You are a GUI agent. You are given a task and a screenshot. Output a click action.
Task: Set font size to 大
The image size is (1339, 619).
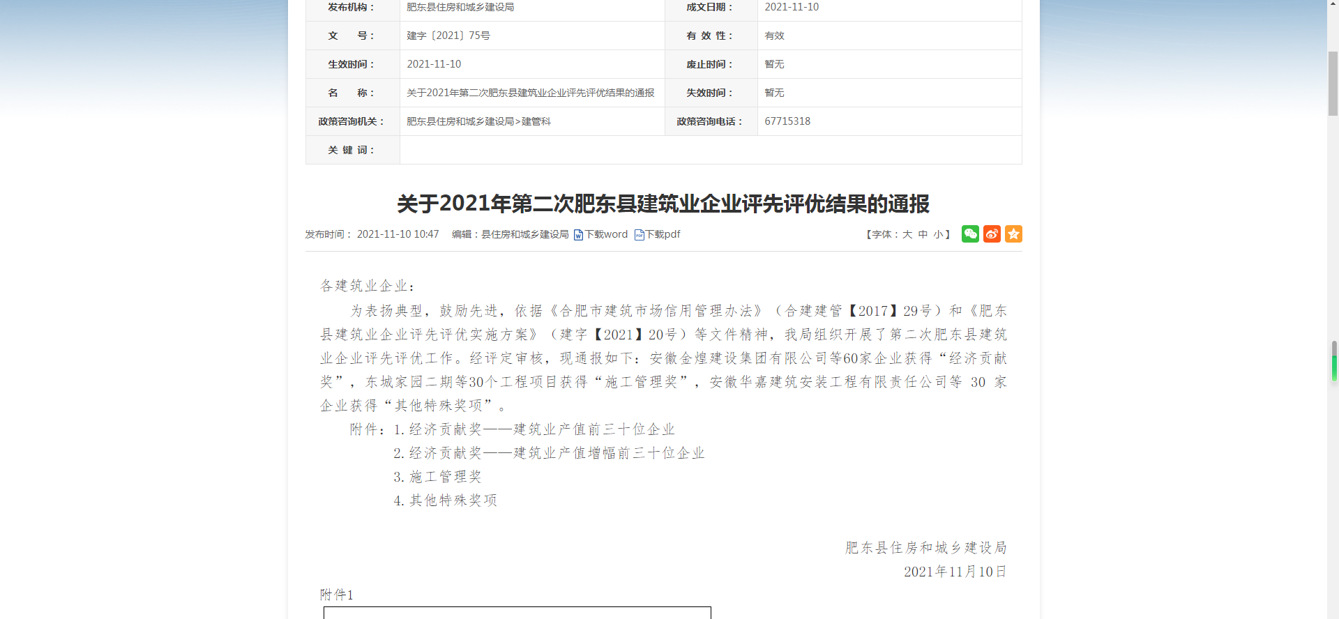pyautogui.click(x=907, y=235)
